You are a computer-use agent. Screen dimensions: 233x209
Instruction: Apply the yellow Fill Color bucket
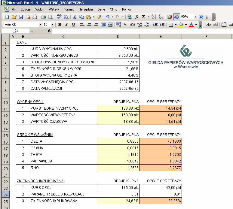pyautogui.click(x=181, y=25)
